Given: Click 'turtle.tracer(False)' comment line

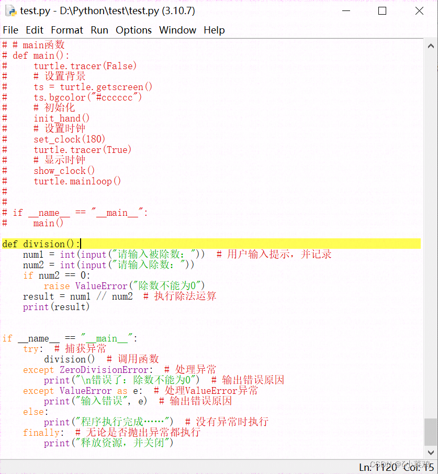Looking at the screenshot, I should pyautogui.click(x=69, y=66).
